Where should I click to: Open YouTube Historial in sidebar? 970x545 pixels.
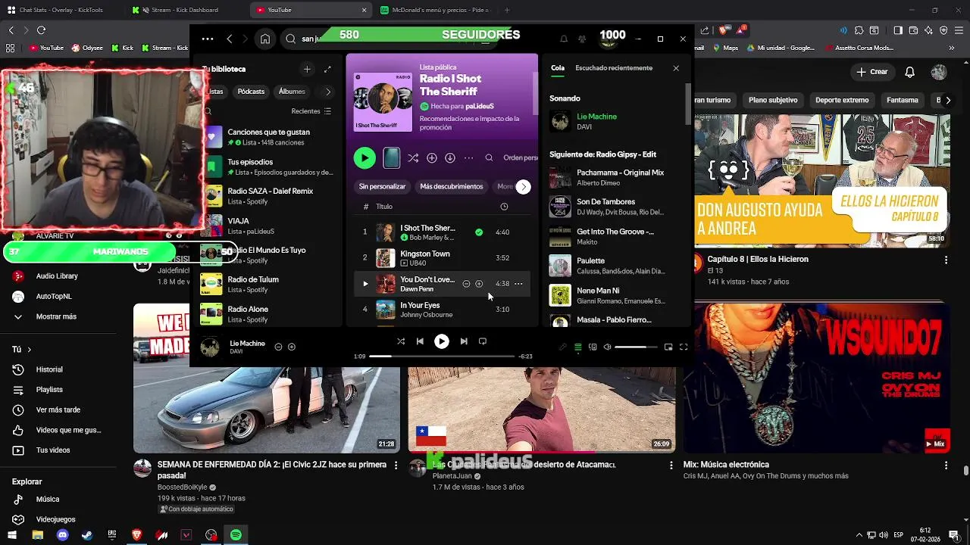[49, 369]
